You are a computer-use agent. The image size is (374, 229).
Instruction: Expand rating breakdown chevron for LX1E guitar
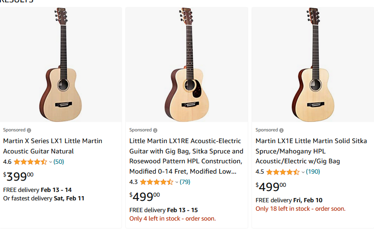click(303, 172)
